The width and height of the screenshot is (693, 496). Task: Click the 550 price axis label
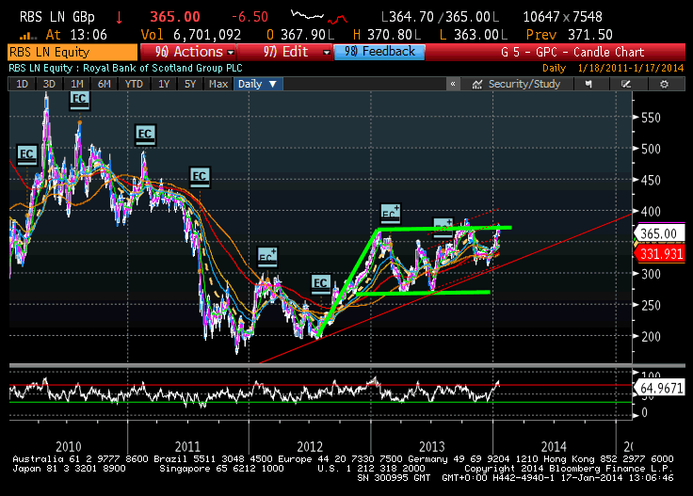(651, 118)
